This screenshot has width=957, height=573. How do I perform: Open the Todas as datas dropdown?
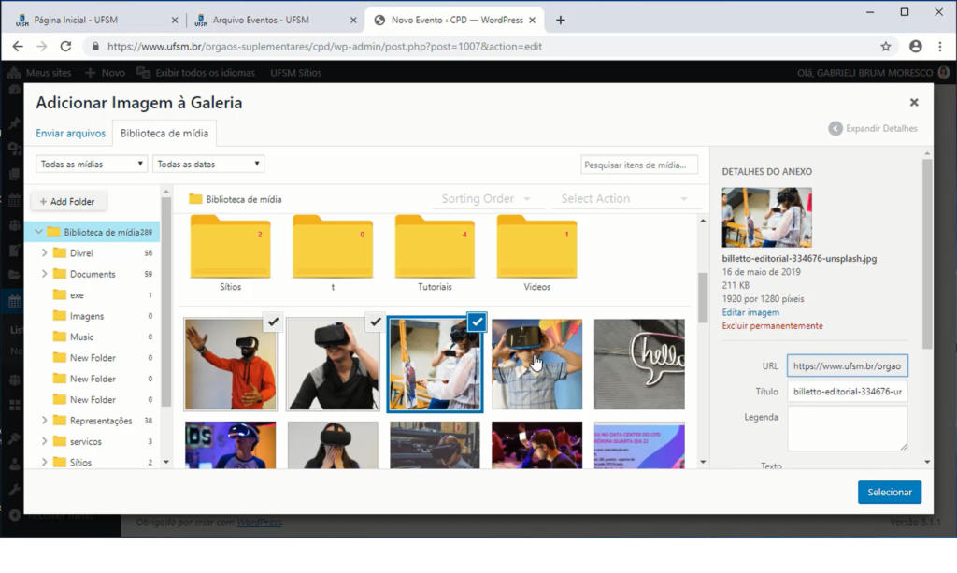(208, 165)
